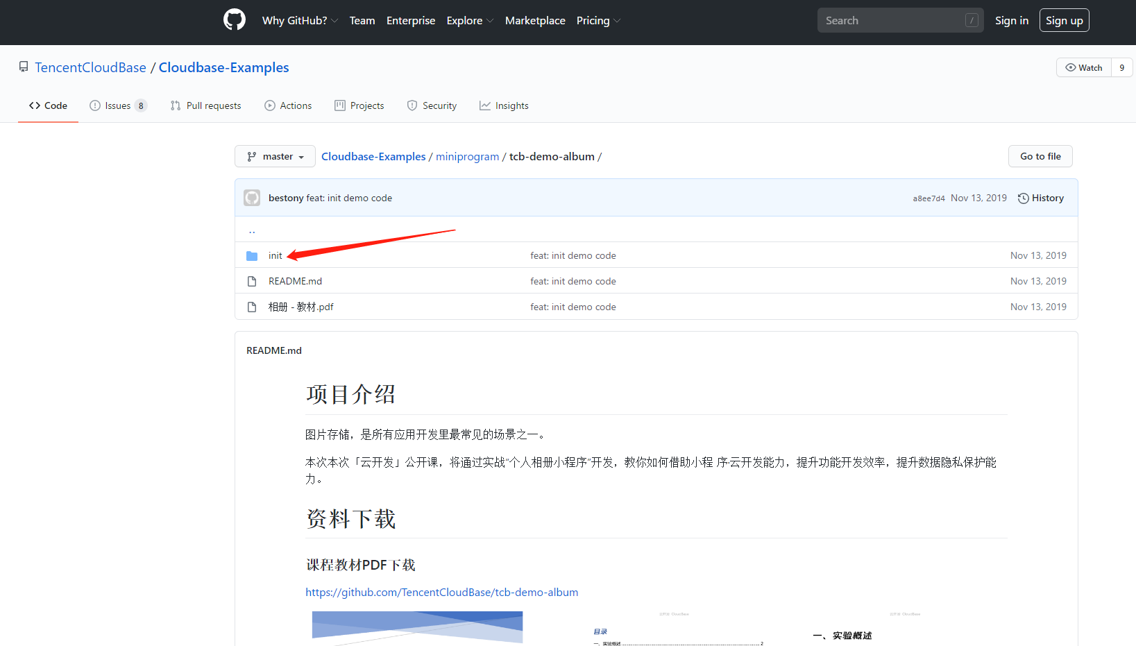Open the Team menu item

362,21
